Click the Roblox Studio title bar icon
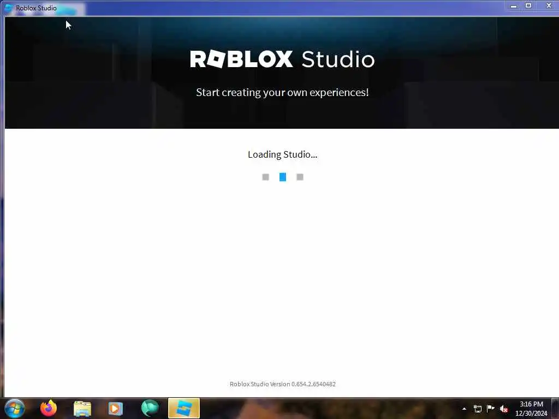The height and width of the screenshot is (419, 559). 9,8
